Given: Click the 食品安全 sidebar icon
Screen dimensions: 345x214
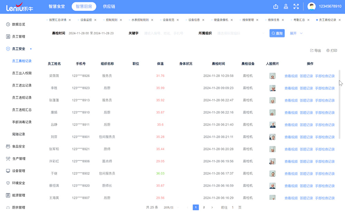Looking at the screenshot, I should pyautogui.click(x=8, y=147).
